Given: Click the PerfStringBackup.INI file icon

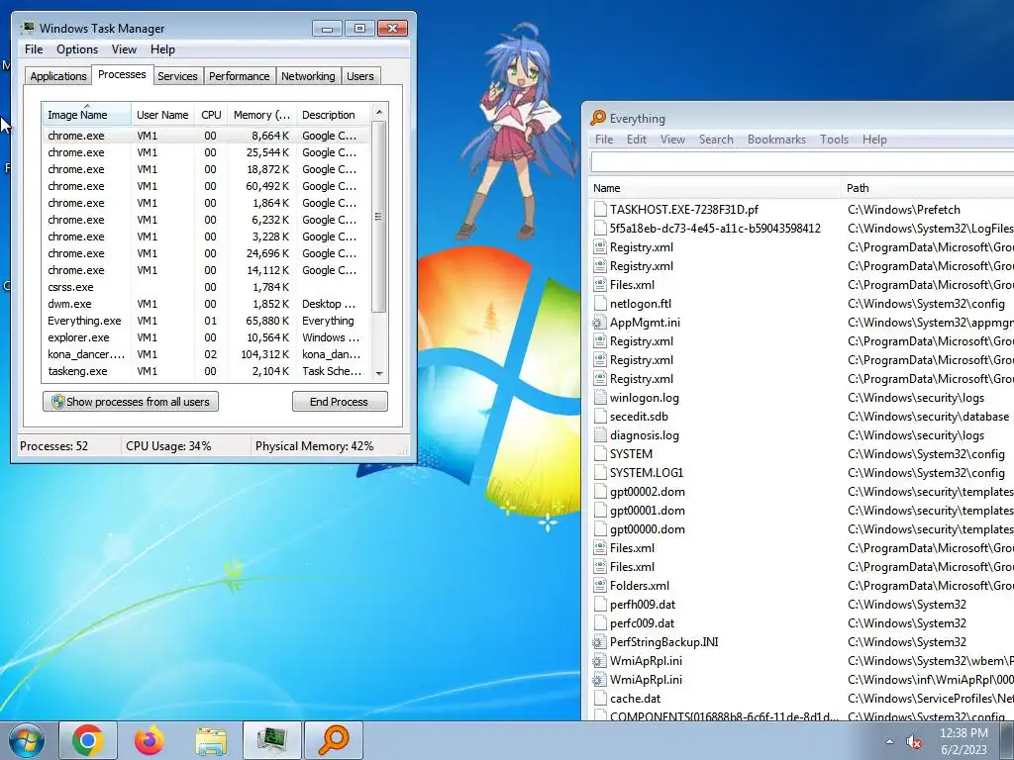Looking at the screenshot, I should [x=600, y=641].
